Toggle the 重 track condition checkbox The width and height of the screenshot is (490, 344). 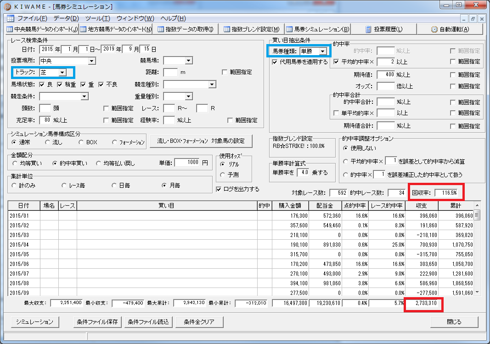[x=83, y=85]
